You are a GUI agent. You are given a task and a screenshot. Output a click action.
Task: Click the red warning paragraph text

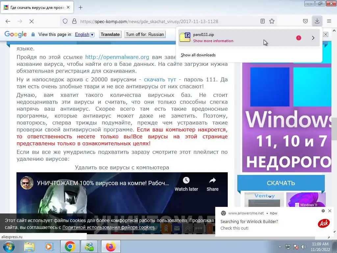pos(122,136)
